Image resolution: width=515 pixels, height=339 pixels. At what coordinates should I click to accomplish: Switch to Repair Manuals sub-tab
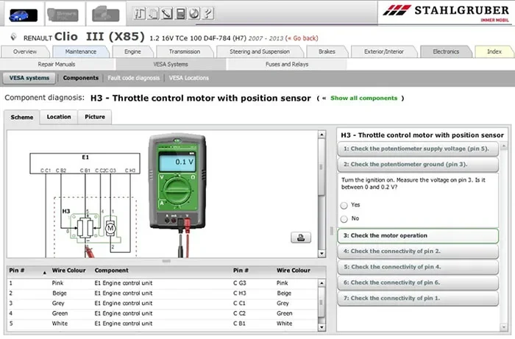57,64
